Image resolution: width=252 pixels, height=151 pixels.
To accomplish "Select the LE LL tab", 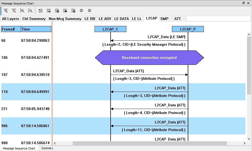I will coord(137,19).
